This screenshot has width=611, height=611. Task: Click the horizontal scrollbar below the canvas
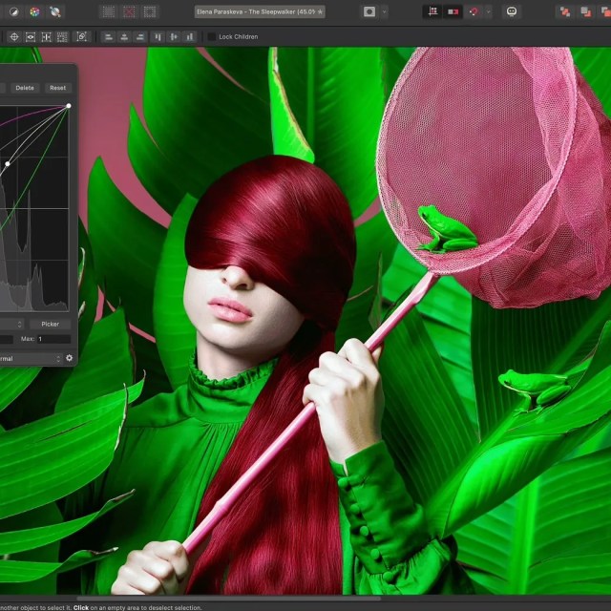[x=229, y=599]
